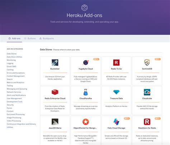
Task: Open the Yugabyte Cloud planet icon
Action: pos(86,62)
